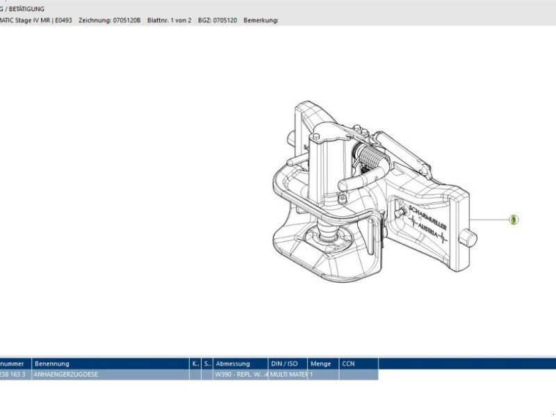556x417 pixels.
Task: Click the trailer hitch drawing
Action: [361, 202]
